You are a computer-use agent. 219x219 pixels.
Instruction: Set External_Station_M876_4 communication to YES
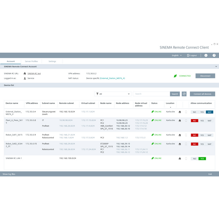202,112
